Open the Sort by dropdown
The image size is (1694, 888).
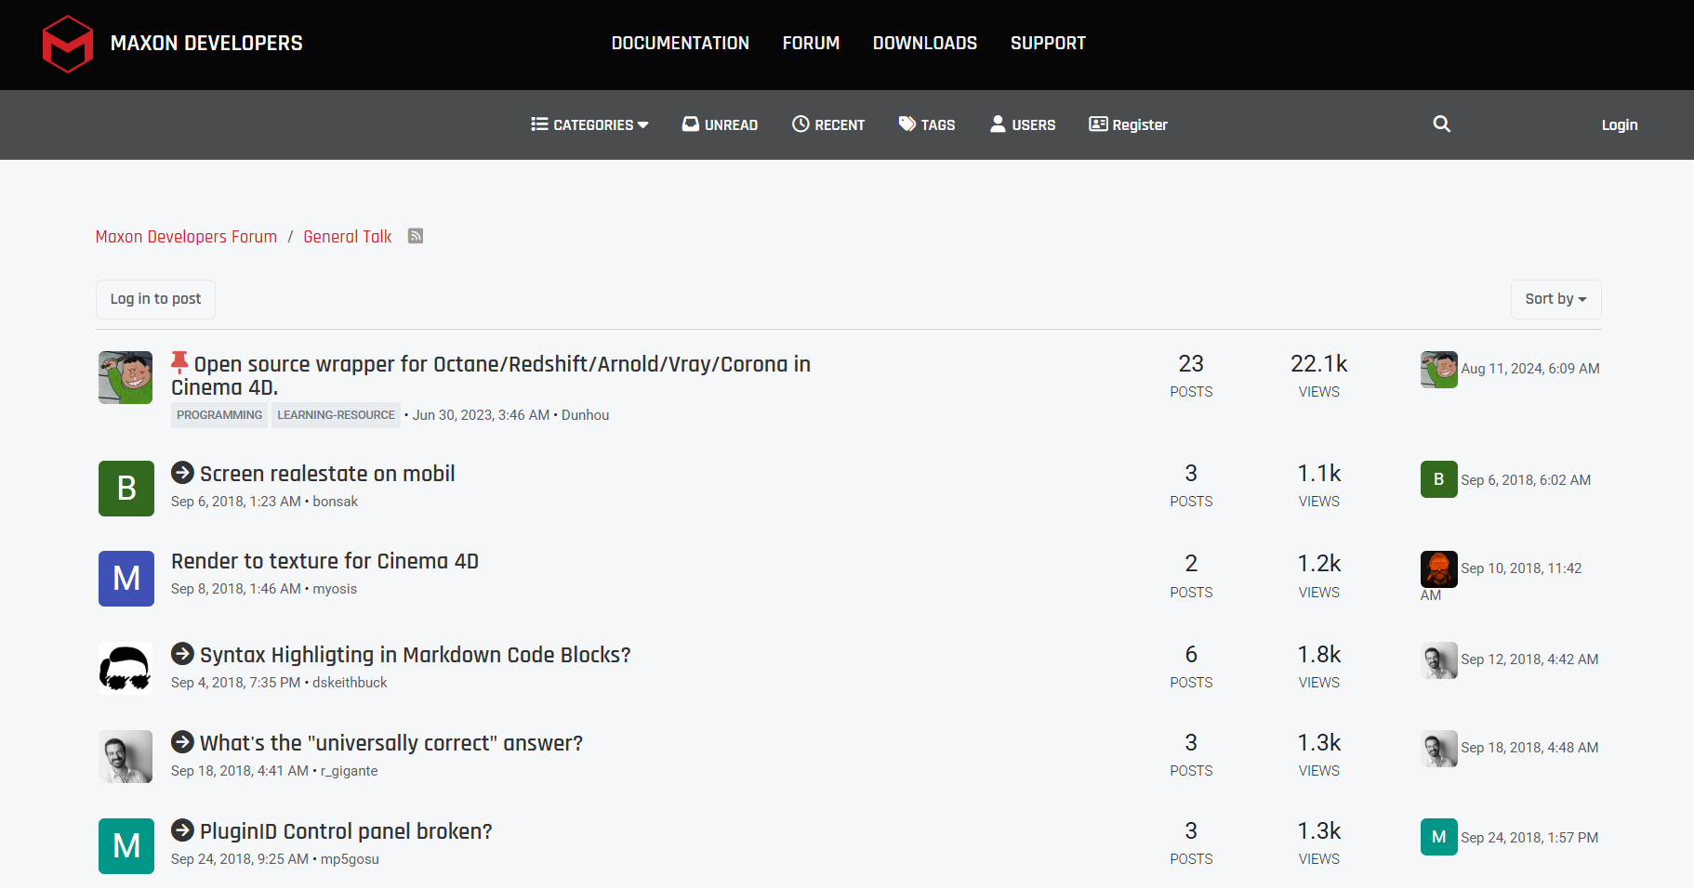1555,299
